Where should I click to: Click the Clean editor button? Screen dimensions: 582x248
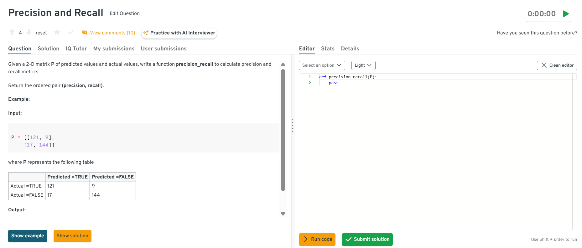click(x=557, y=65)
